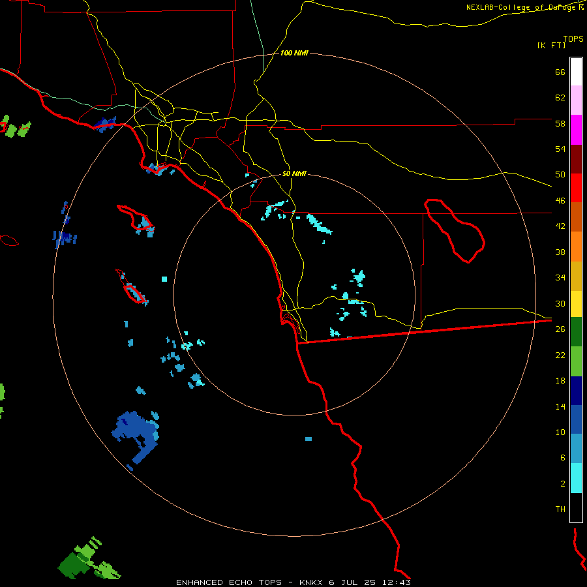Select the 14 scale label
587x587 pixels.
[560, 406]
